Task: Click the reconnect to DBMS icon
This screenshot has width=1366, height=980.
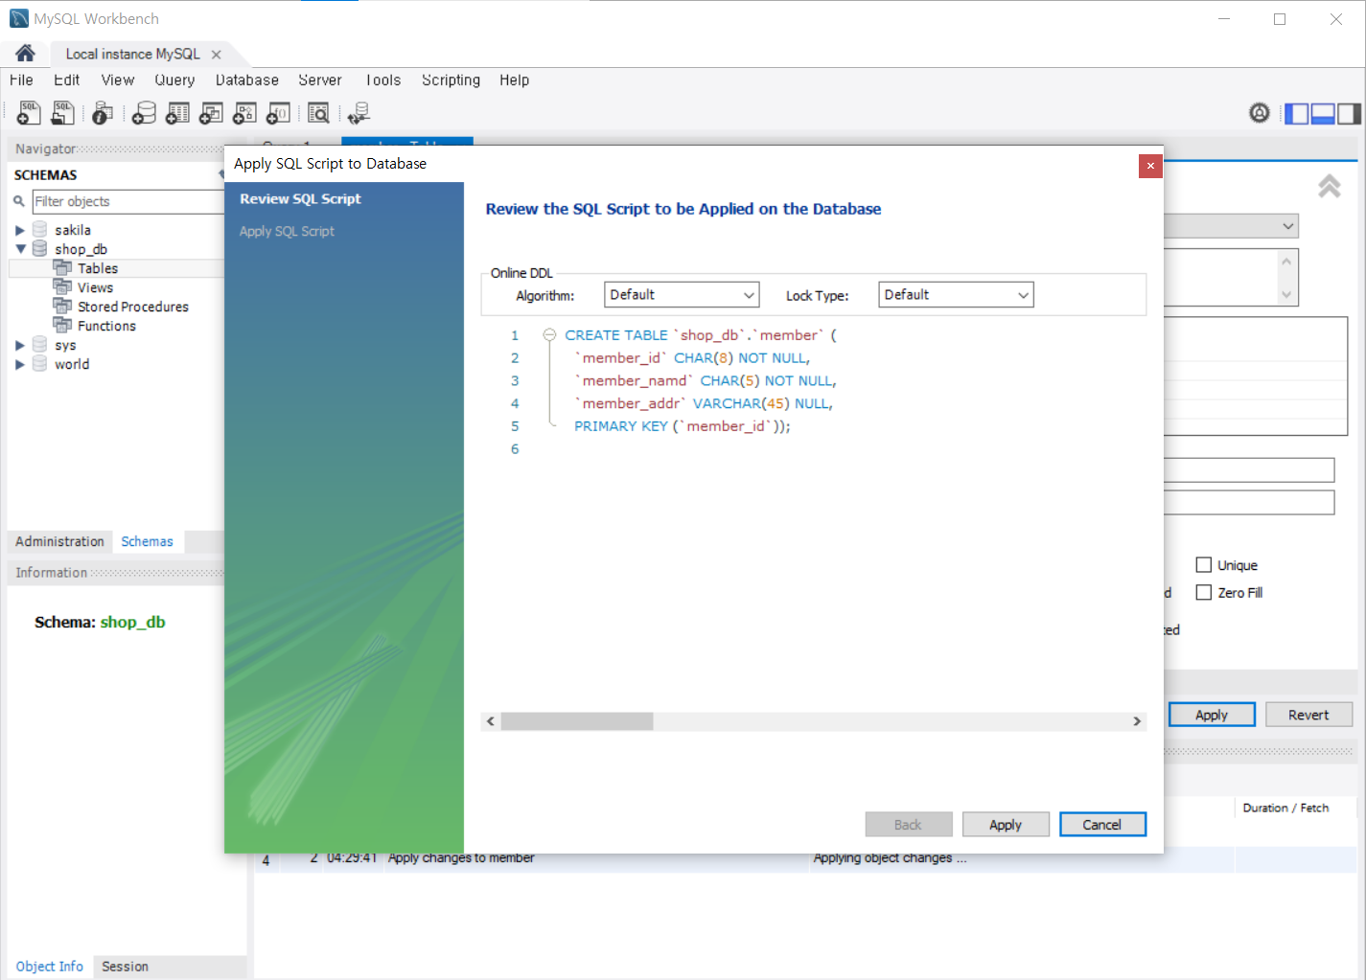Action: click(x=359, y=113)
